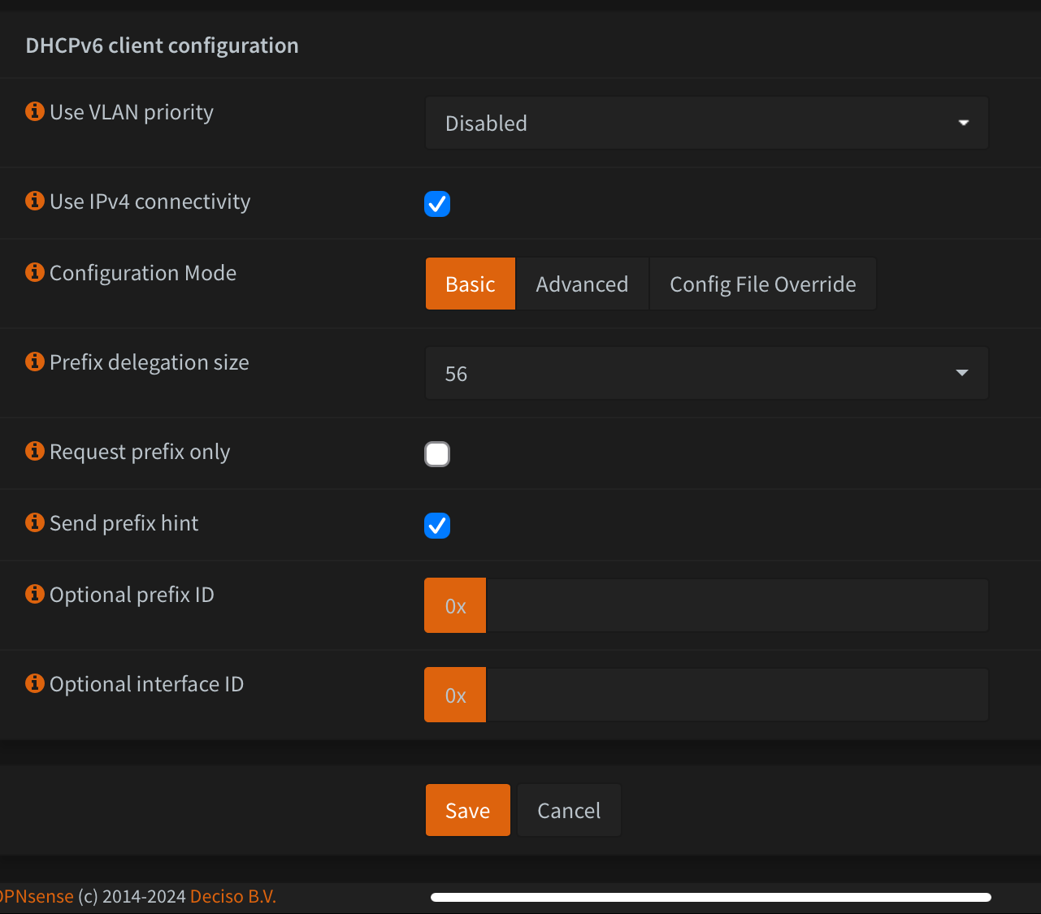Uncheck the Send prefix hint checkbox
Viewport: 1041px width, 914px height.
pos(437,526)
